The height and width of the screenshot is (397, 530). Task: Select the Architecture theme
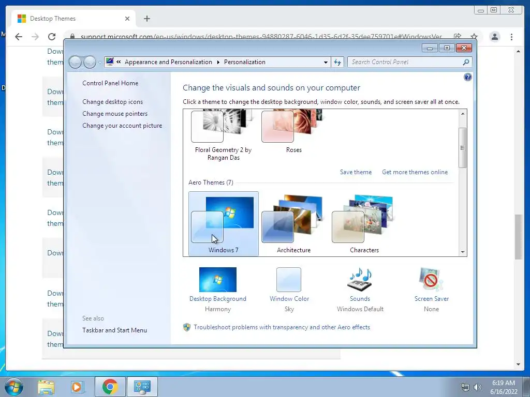[x=294, y=224]
